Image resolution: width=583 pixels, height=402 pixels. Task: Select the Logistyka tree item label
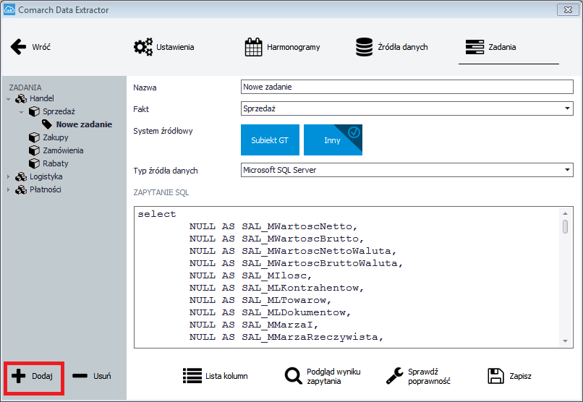click(x=46, y=176)
